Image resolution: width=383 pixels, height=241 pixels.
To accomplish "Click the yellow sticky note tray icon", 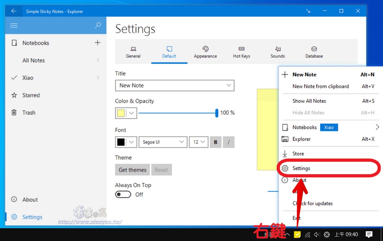I will tap(297, 234).
